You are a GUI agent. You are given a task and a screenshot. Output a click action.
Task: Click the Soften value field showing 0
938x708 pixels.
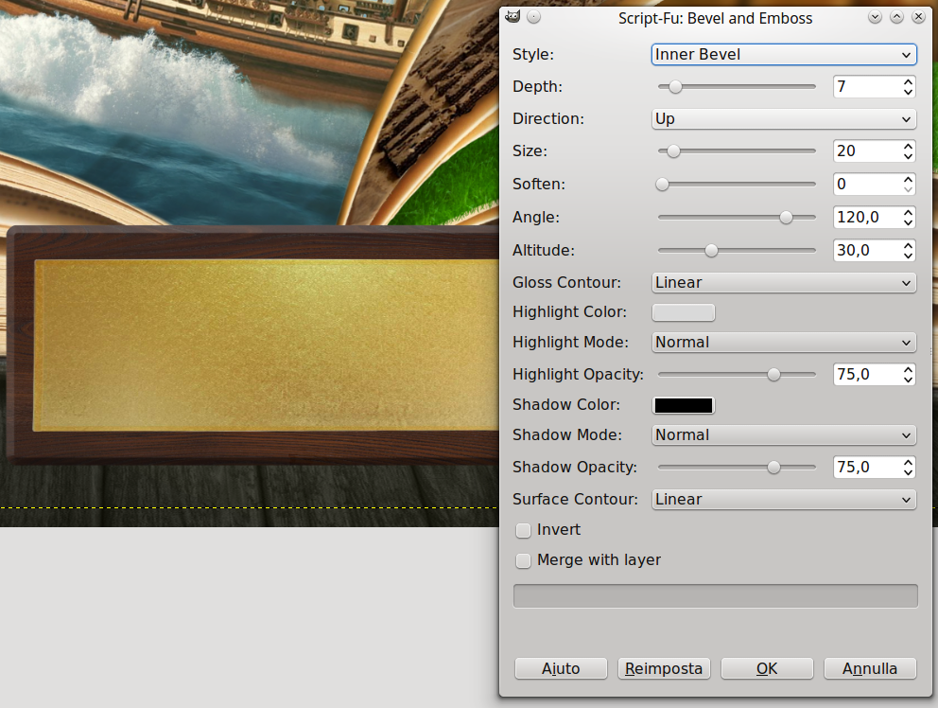pos(867,184)
